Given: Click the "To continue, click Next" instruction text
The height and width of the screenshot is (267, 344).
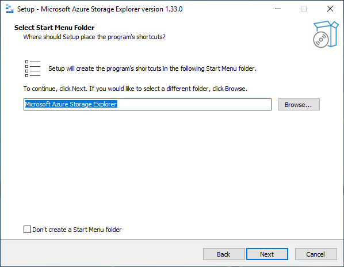Looking at the screenshot, I should (135, 89).
